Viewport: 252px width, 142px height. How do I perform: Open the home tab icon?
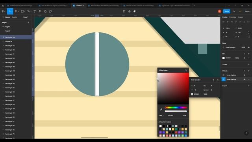pos(3,6)
